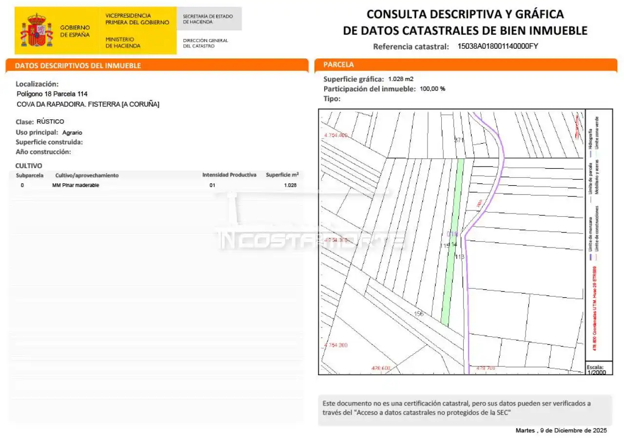Click the "1.028" surface cell in the table
This screenshot has width=624, height=441.
pos(290,185)
